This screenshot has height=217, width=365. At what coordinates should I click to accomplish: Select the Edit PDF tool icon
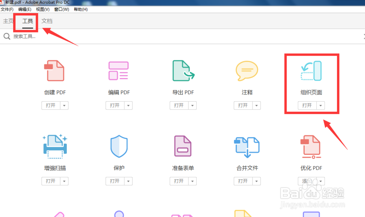(x=119, y=71)
